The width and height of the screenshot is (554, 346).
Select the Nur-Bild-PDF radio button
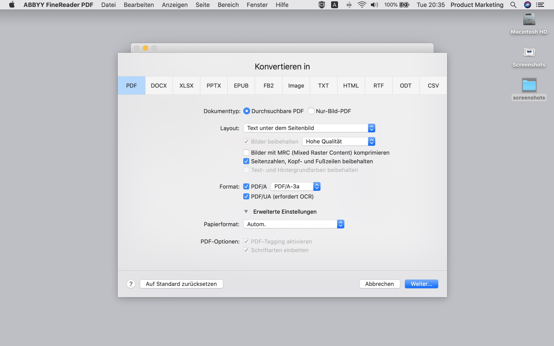(311, 111)
